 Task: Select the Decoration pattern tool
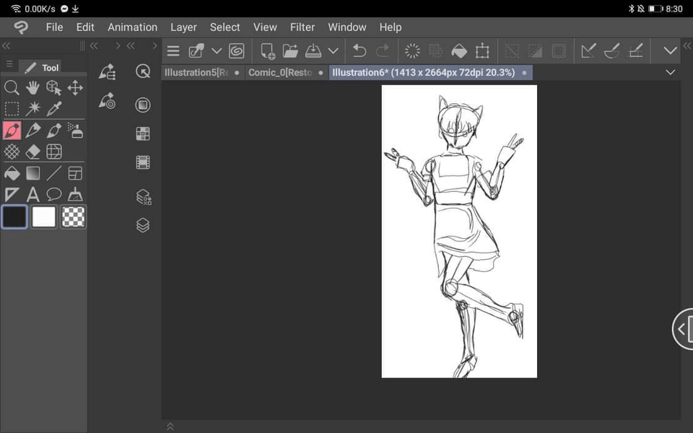pyautogui.click(x=12, y=152)
